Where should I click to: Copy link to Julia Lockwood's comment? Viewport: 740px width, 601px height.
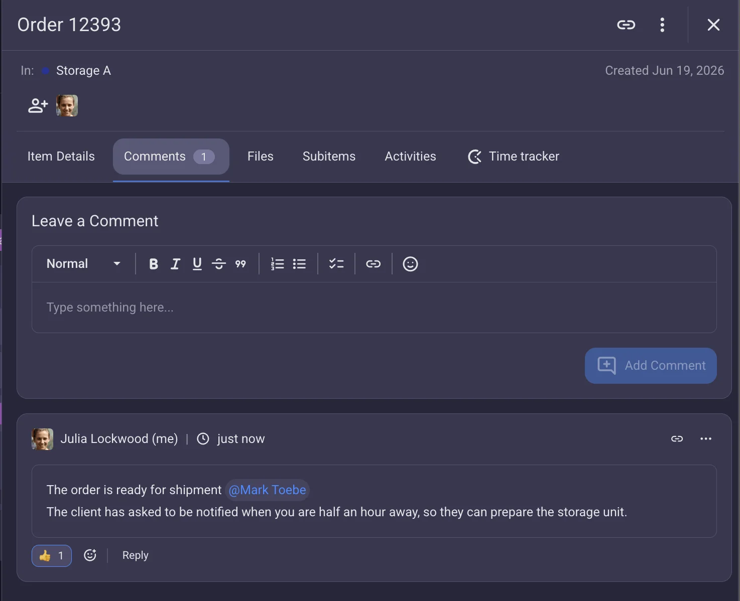pos(677,439)
